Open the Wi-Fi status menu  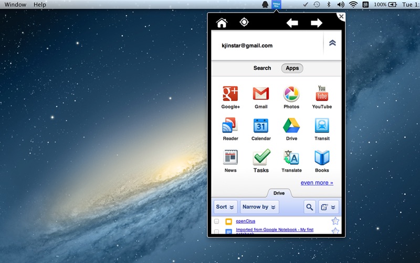(353, 5)
